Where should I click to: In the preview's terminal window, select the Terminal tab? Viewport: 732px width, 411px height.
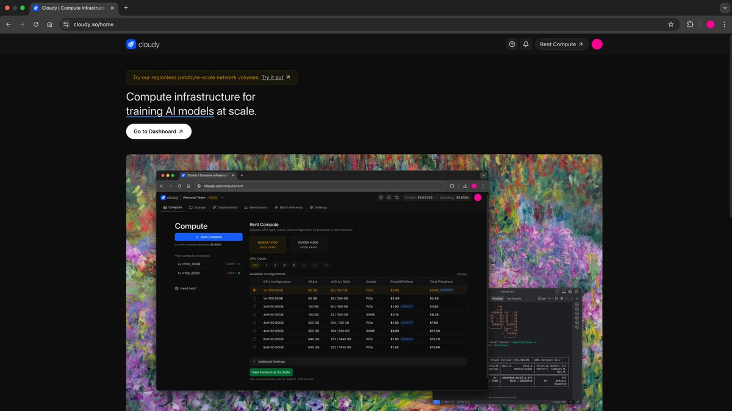click(497, 298)
